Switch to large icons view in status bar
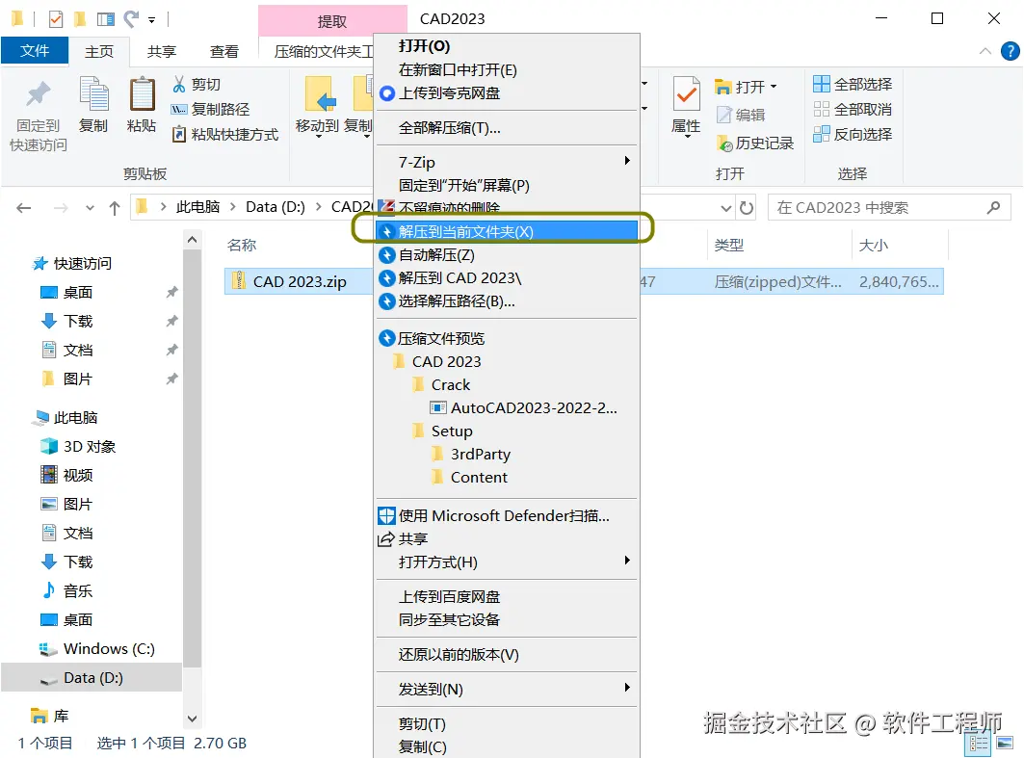Image resolution: width=1024 pixels, height=758 pixels. (1005, 743)
